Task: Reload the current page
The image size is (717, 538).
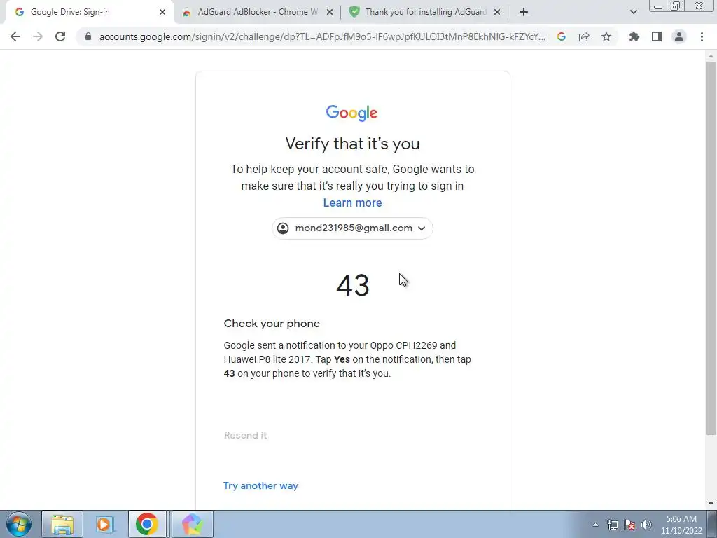Action: pos(60,36)
